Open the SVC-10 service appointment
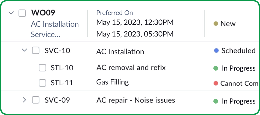 click(57, 51)
